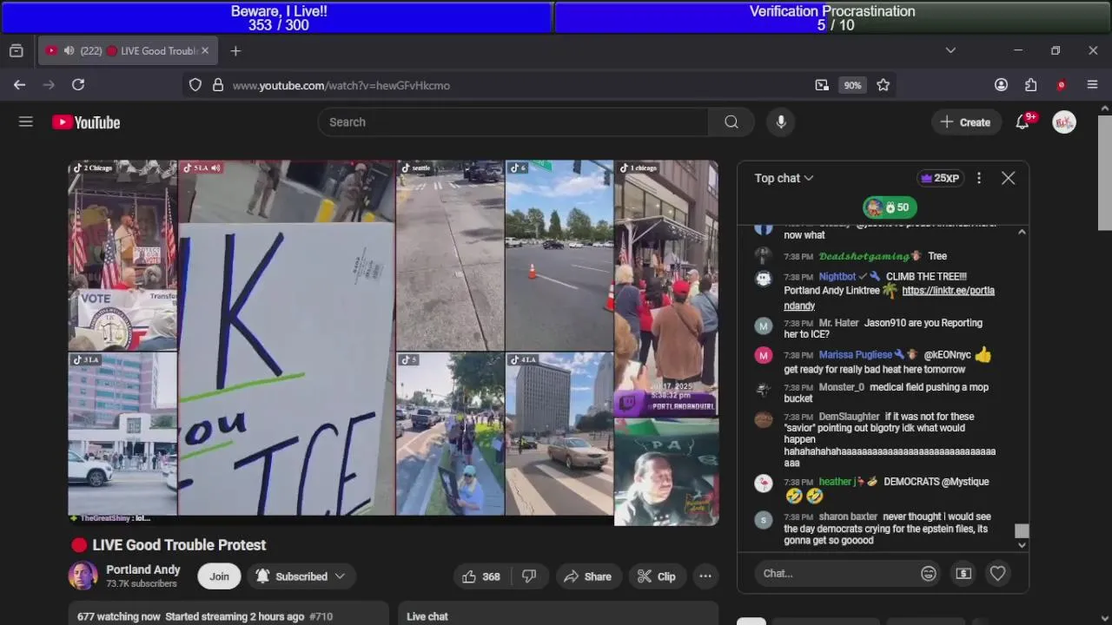Click chat author Nightbot

[x=837, y=277]
